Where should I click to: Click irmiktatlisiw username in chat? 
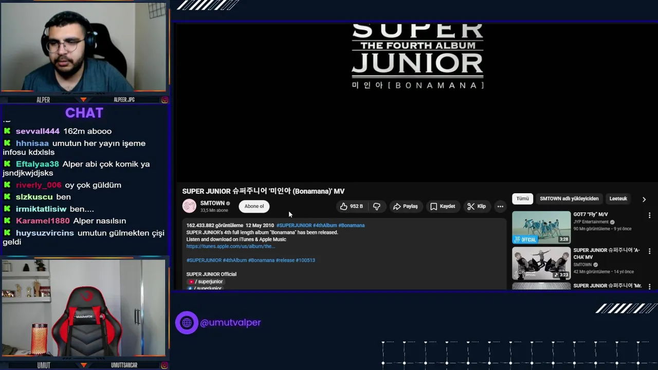41,209
